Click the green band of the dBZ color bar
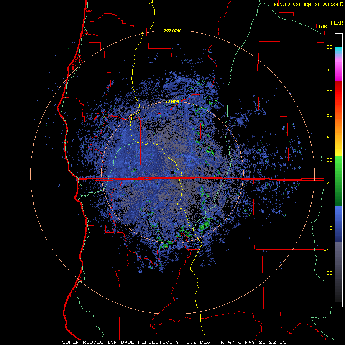 [x=338, y=181]
